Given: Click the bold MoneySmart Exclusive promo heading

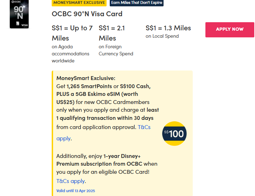Looking at the screenshot, I should [x=86, y=78].
